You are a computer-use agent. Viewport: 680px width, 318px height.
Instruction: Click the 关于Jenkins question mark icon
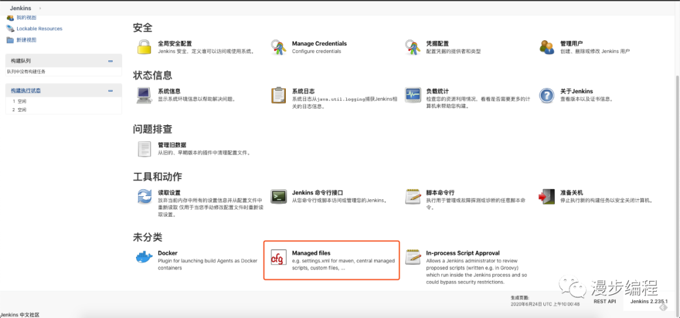point(547,95)
